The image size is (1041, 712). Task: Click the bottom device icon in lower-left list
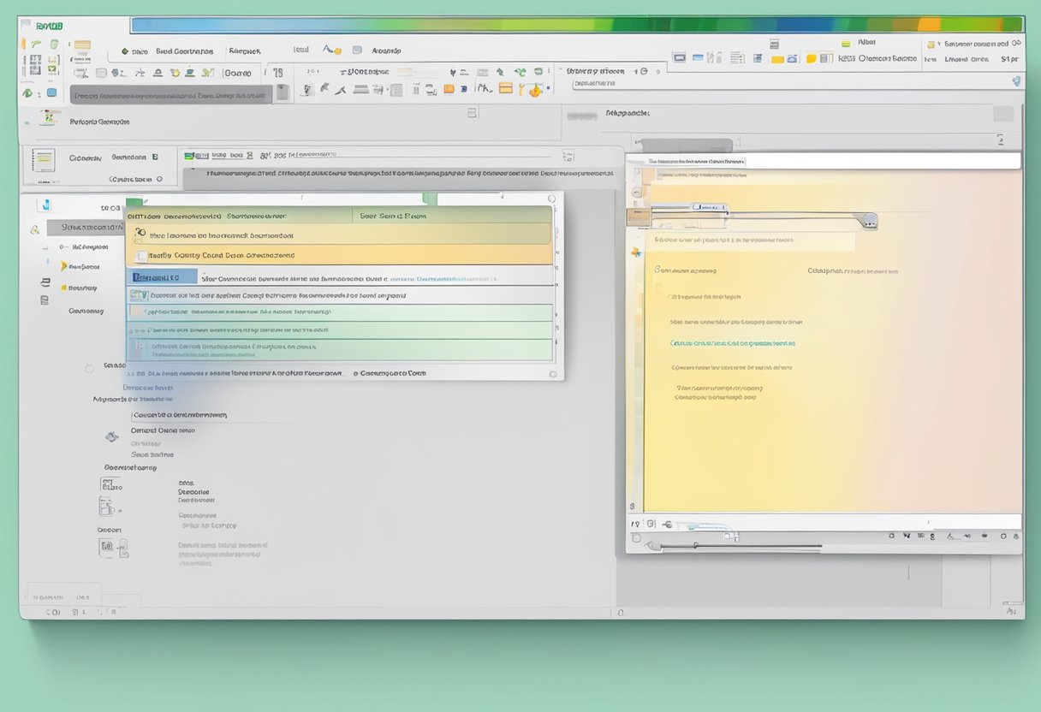(112, 549)
